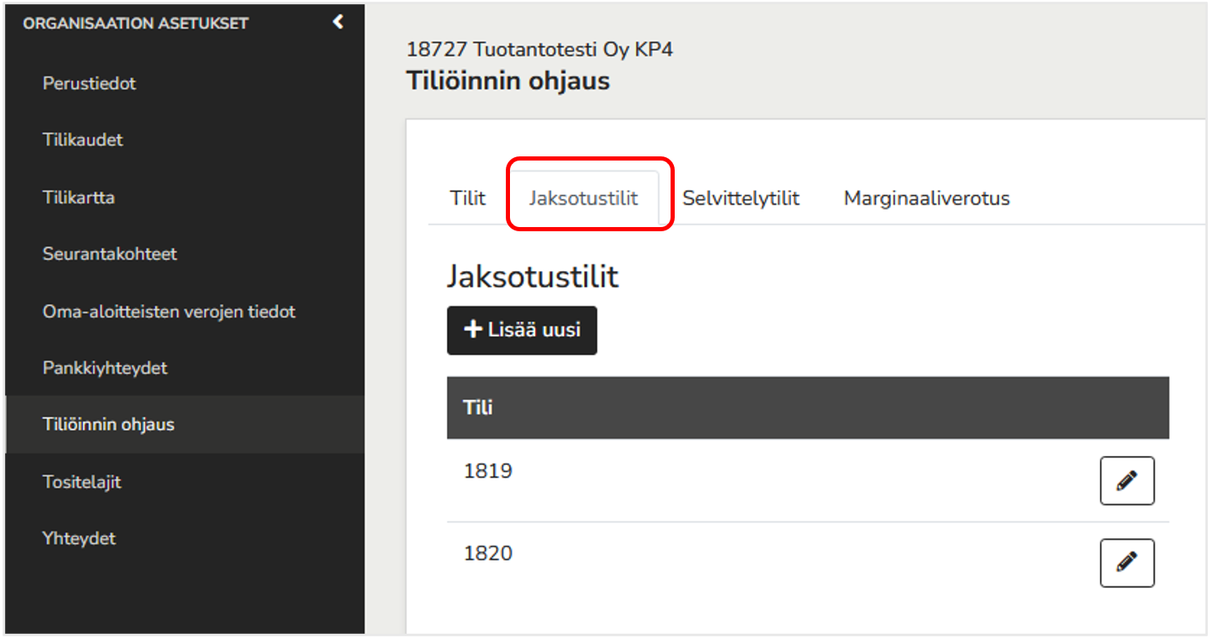Select the 1819 account row

click(808, 481)
